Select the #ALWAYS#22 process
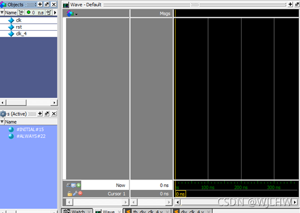300x213 pixels. click(x=31, y=136)
